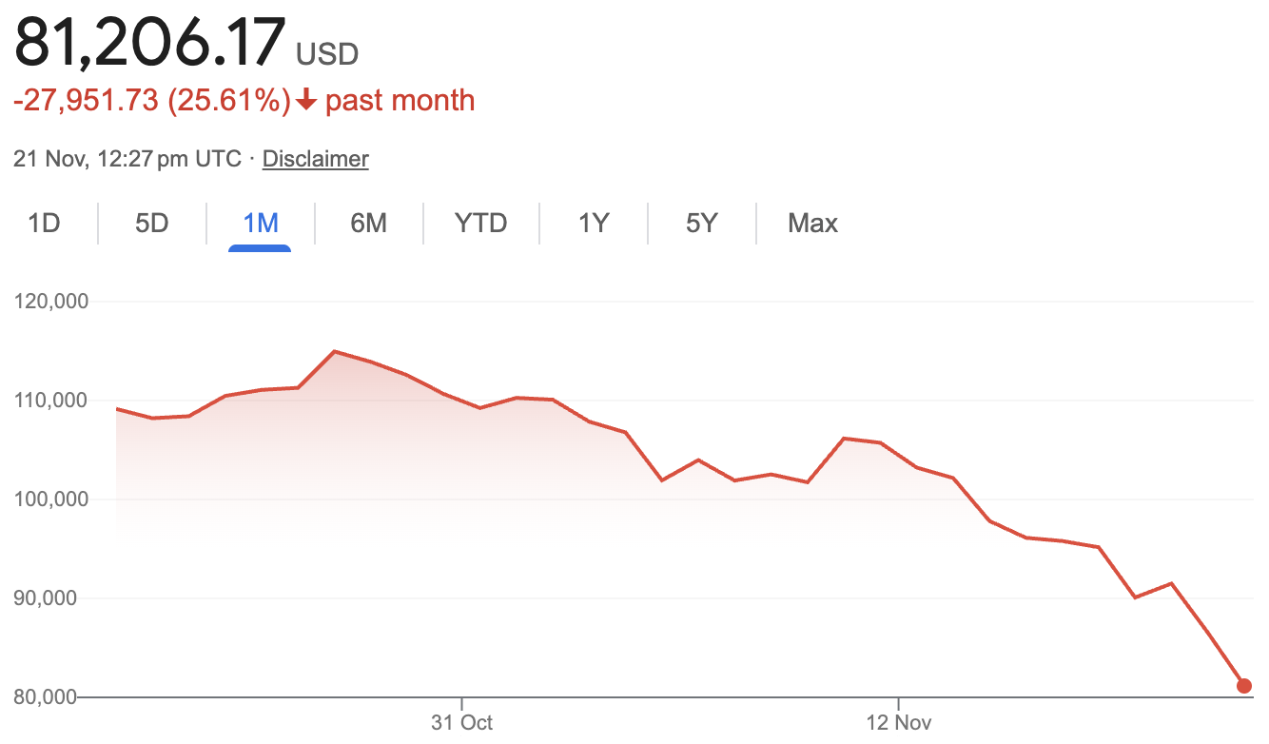Open the YTD price chart
The image size is (1269, 744).
(481, 223)
